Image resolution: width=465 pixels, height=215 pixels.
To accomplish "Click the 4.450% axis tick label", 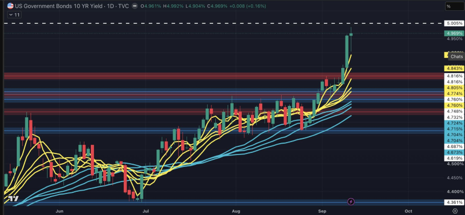I will tap(455, 178).
